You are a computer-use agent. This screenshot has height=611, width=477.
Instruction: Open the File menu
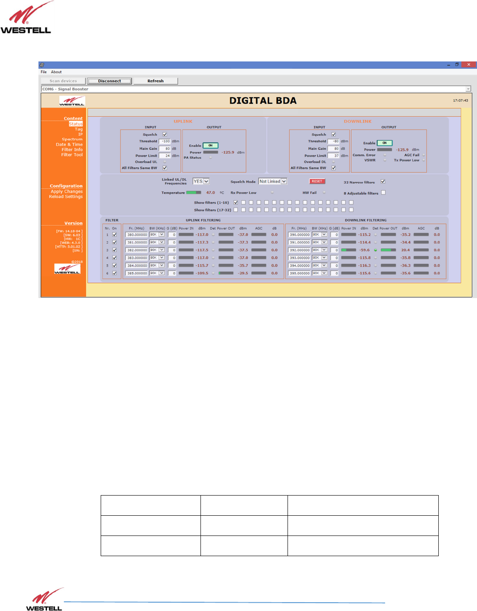[44, 72]
